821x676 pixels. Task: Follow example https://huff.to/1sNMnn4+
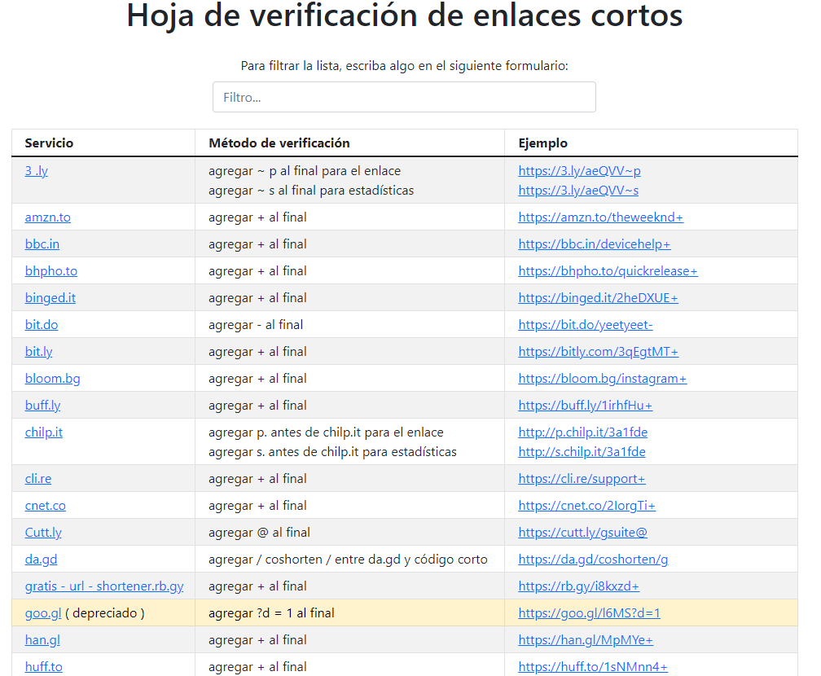pos(593,666)
